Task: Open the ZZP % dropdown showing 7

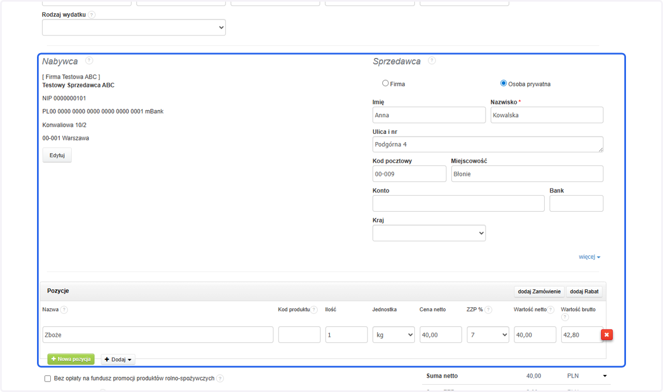Action: [x=488, y=334]
